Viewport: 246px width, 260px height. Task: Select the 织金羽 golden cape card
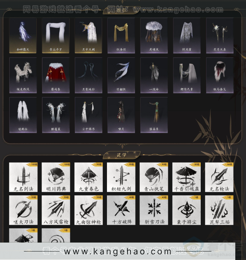[x=121, y=36]
